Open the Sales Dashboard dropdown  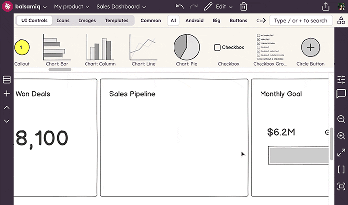tap(121, 7)
